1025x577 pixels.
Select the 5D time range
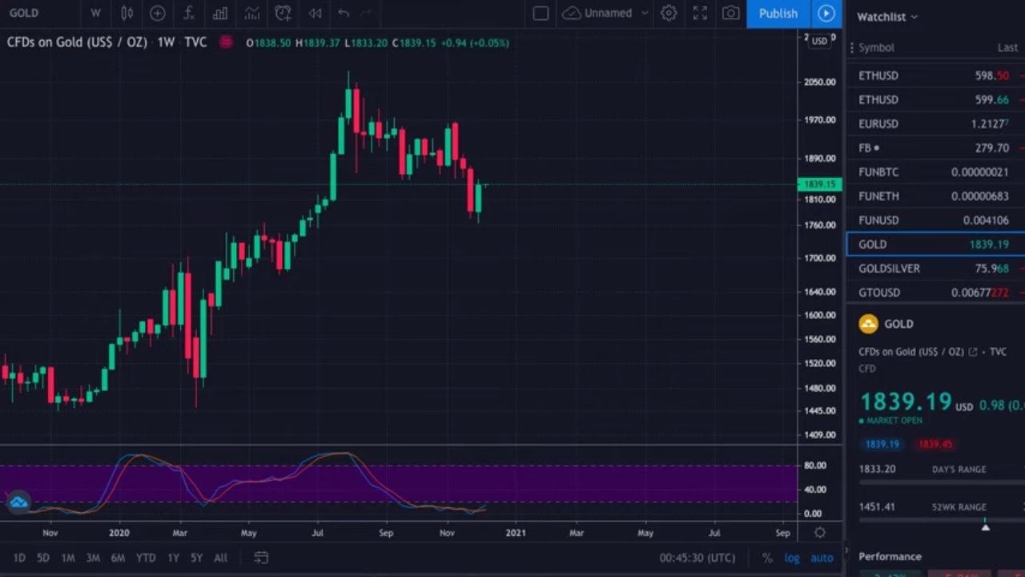[x=43, y=558]
